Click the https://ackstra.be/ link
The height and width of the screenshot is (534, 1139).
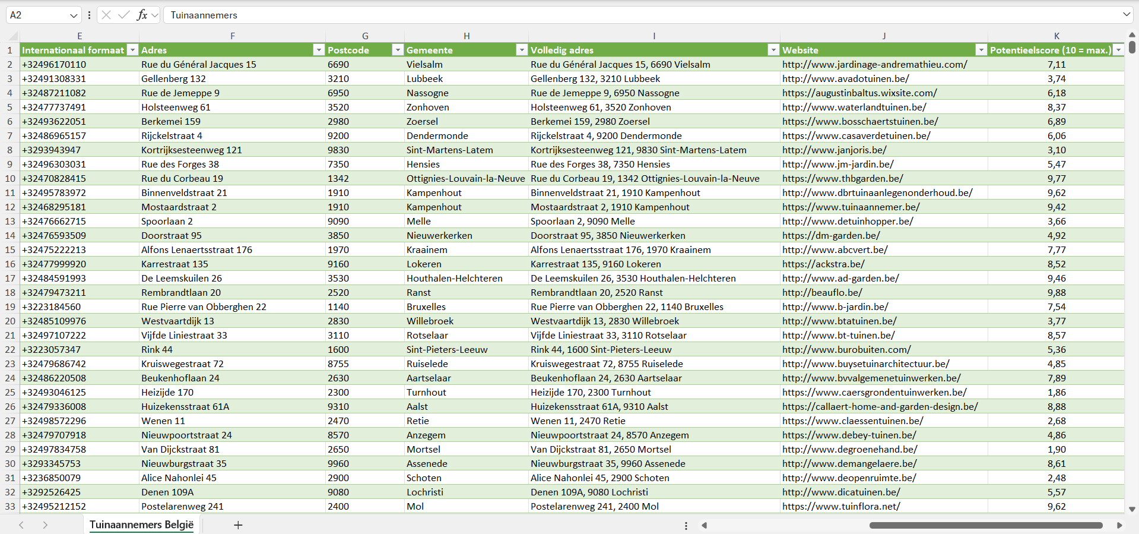click(823, 264)
